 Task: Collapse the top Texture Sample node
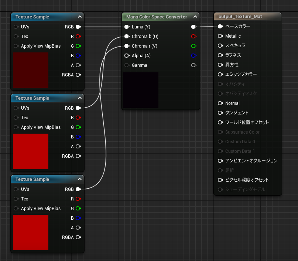point(80,17)
